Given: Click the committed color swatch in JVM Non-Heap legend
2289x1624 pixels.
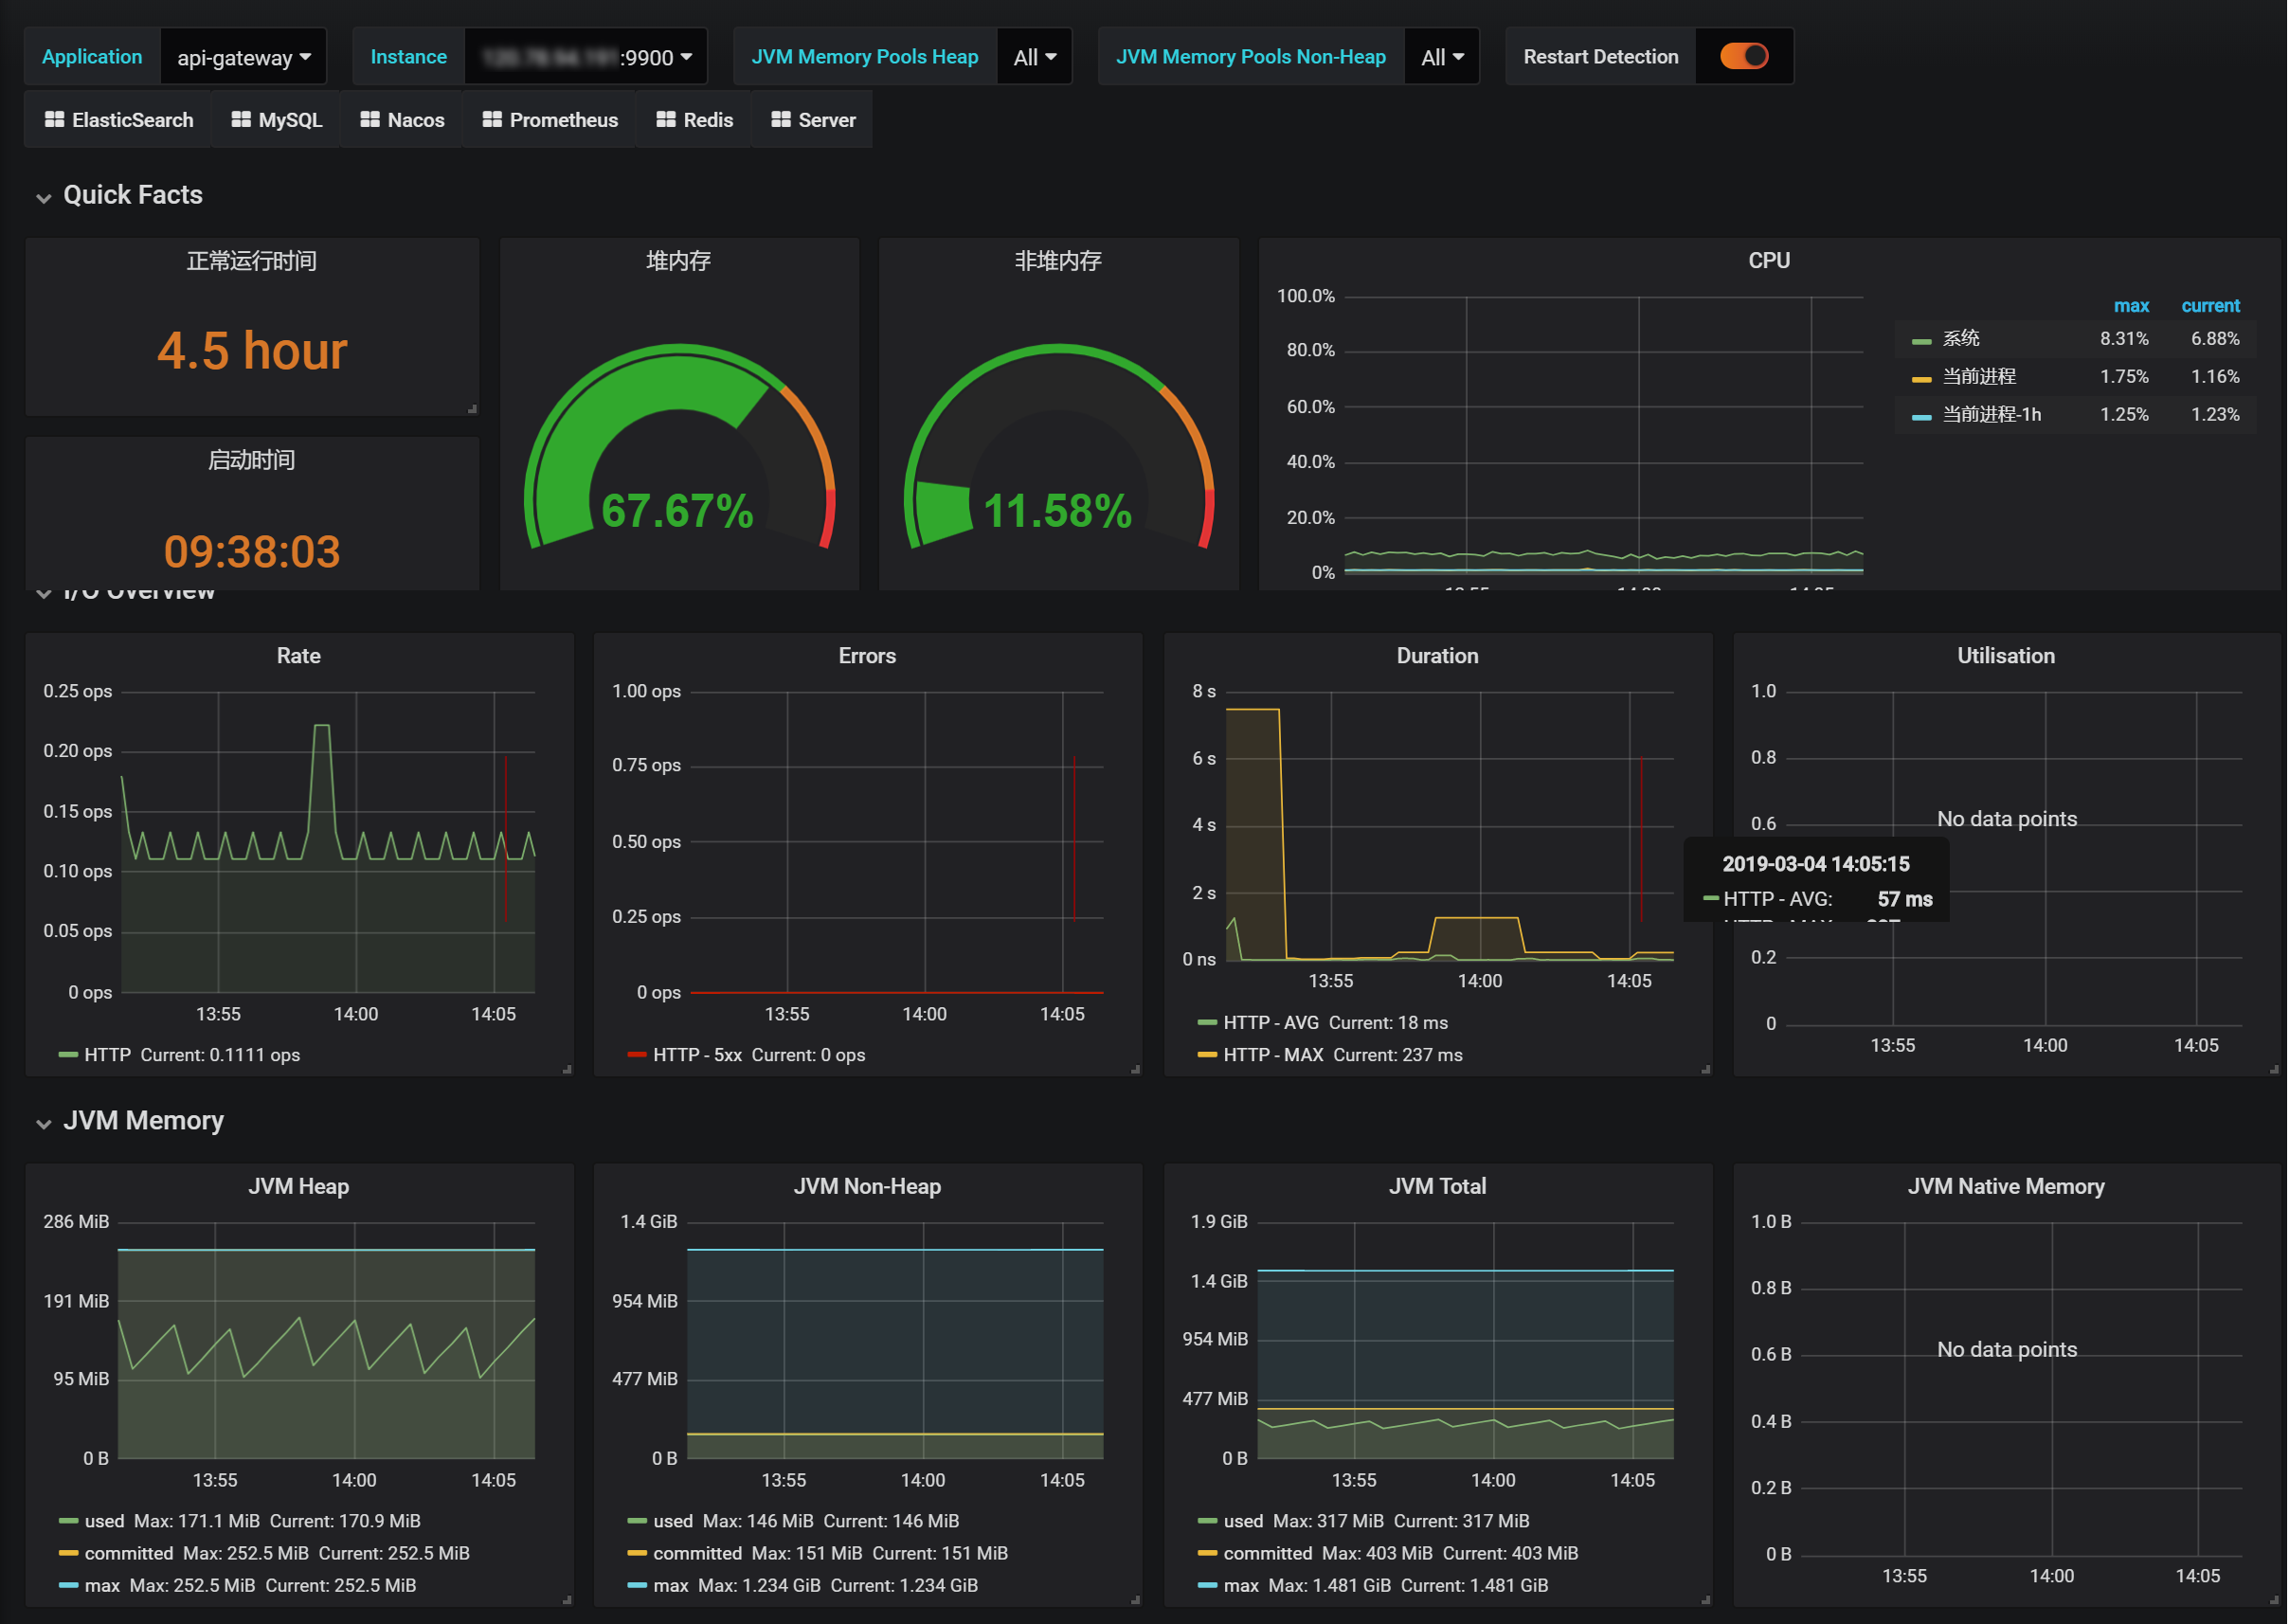Looking at the screenshot, I should coord(636,1554).
